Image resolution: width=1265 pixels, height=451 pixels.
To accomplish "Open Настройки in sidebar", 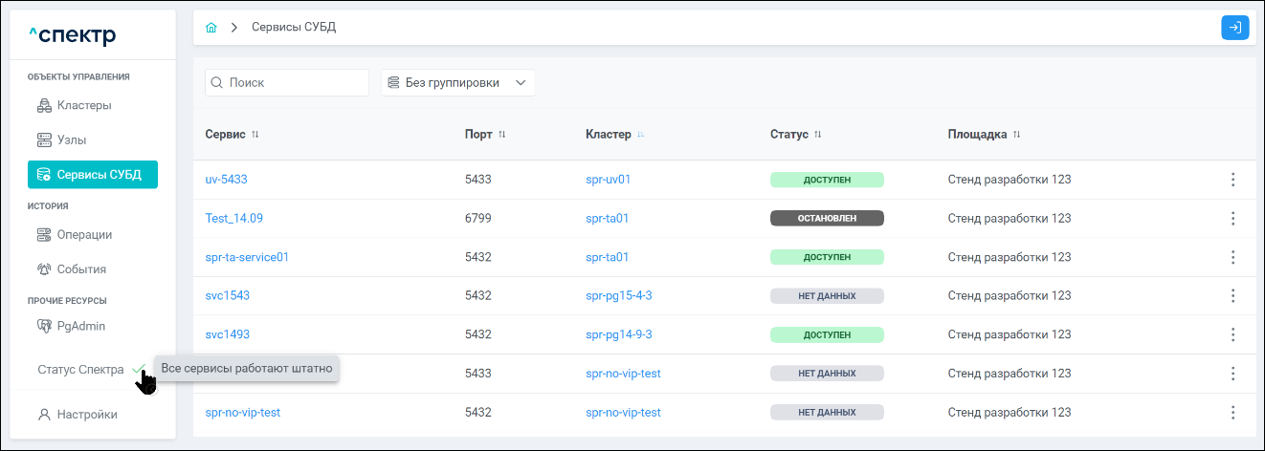I will coord(86,415).
